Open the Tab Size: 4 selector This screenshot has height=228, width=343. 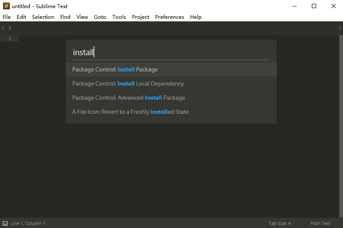279,223
